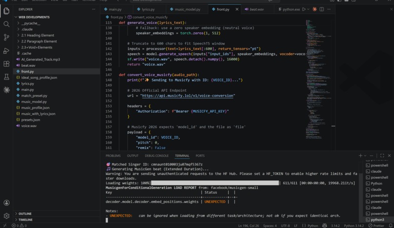This screenshot has height=228, width=394.
Task: Select the Python 3.14.2 interpreter status item
Action: (354, 226)
